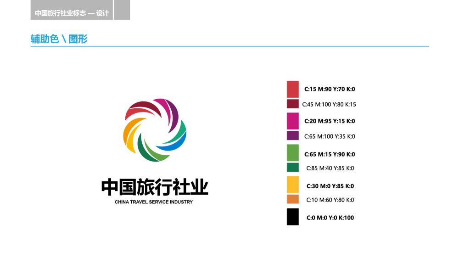Click the colorful swirl logo emblem
459x258 pixels.
tap(155, 130)
